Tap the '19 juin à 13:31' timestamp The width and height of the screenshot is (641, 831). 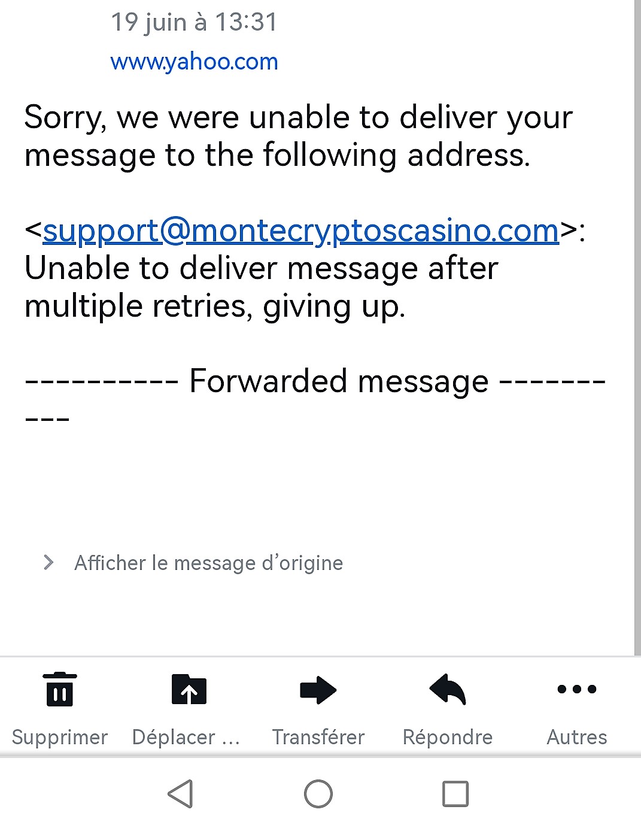click(x=195, y=23)
